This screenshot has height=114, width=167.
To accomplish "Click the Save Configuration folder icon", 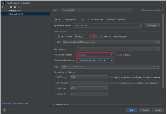I will pyautogui.click(x=15, y=7).
